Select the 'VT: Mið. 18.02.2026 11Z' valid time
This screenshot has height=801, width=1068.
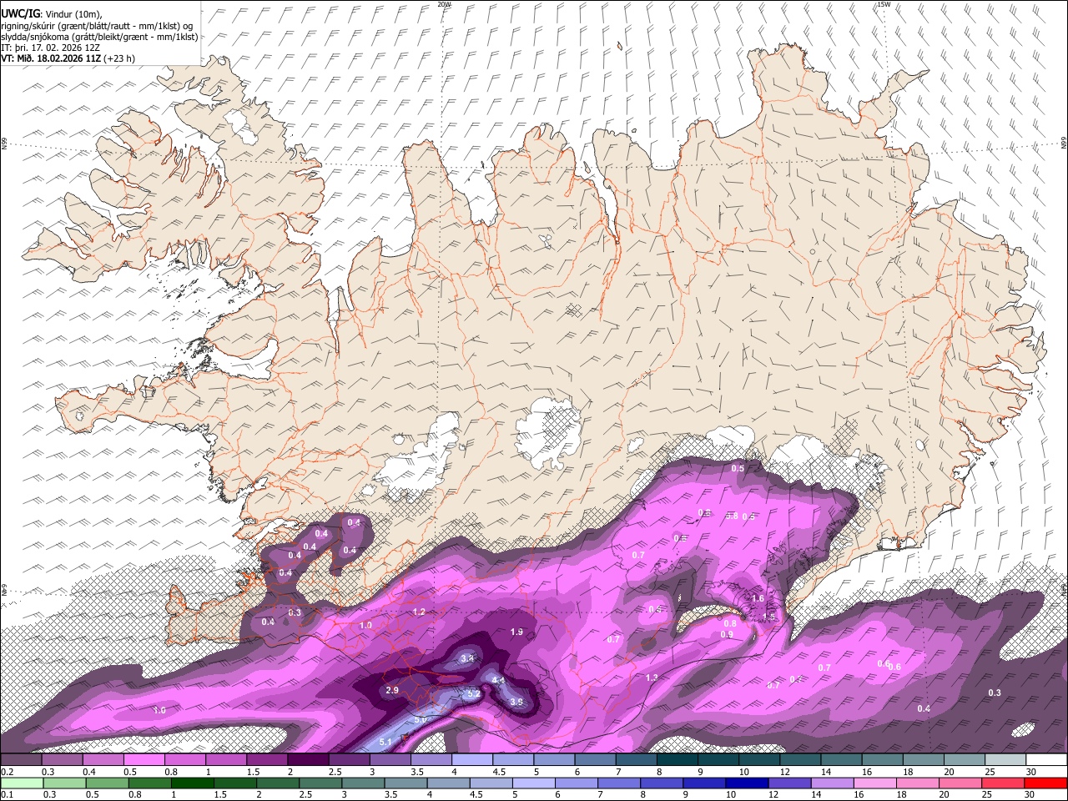pos(52,58)
